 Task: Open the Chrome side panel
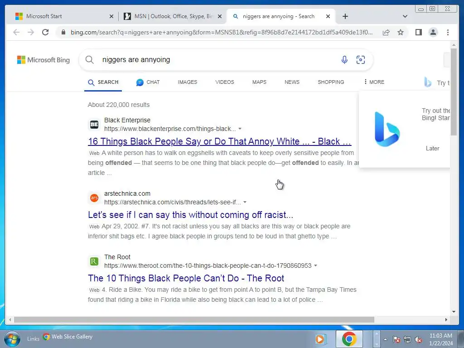pos(418,32)
